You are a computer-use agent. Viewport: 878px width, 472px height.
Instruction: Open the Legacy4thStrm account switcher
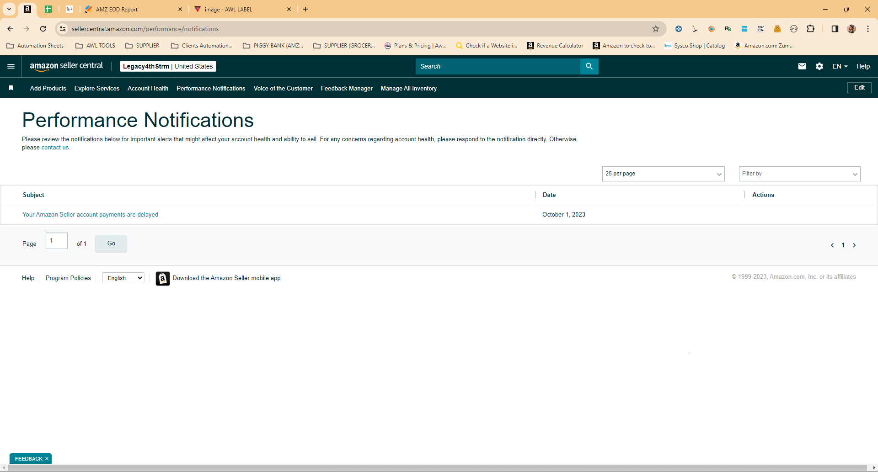point(168,66)
